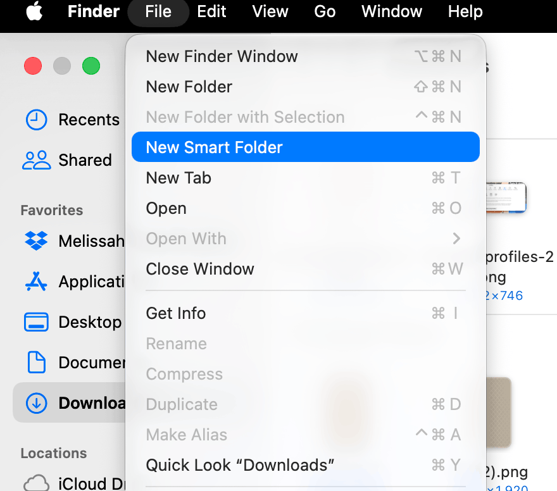Choose Close Window

(x=306, y=269)
